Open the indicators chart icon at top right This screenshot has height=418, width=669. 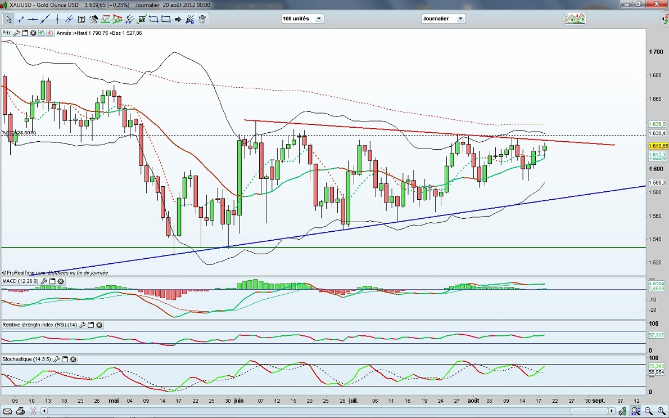[x=574, y=19]
